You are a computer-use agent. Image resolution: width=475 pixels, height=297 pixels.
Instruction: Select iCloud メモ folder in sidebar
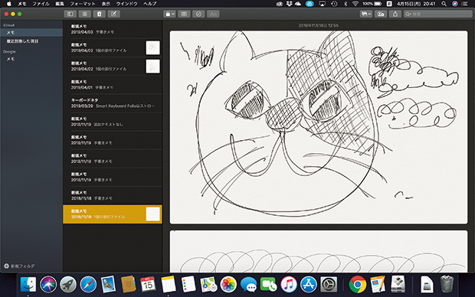31,32
